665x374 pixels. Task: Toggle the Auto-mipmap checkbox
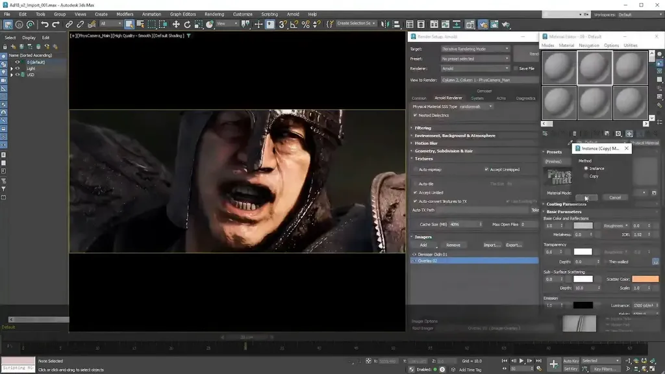[416, 169]
